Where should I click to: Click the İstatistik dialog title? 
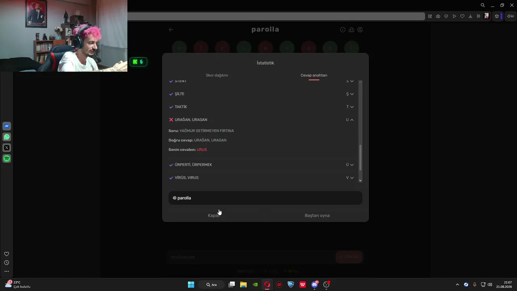(x=265, y=63)
